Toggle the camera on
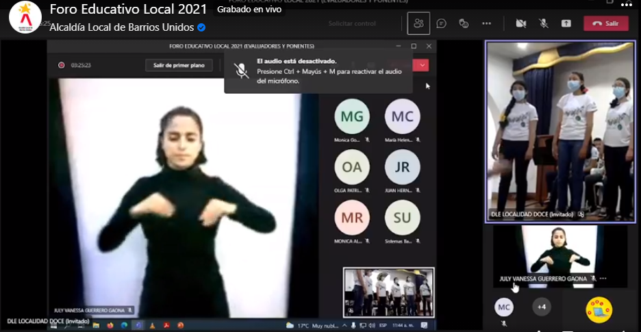The height and width of the screenshot is (332, 641). click(x=520, y=23)
